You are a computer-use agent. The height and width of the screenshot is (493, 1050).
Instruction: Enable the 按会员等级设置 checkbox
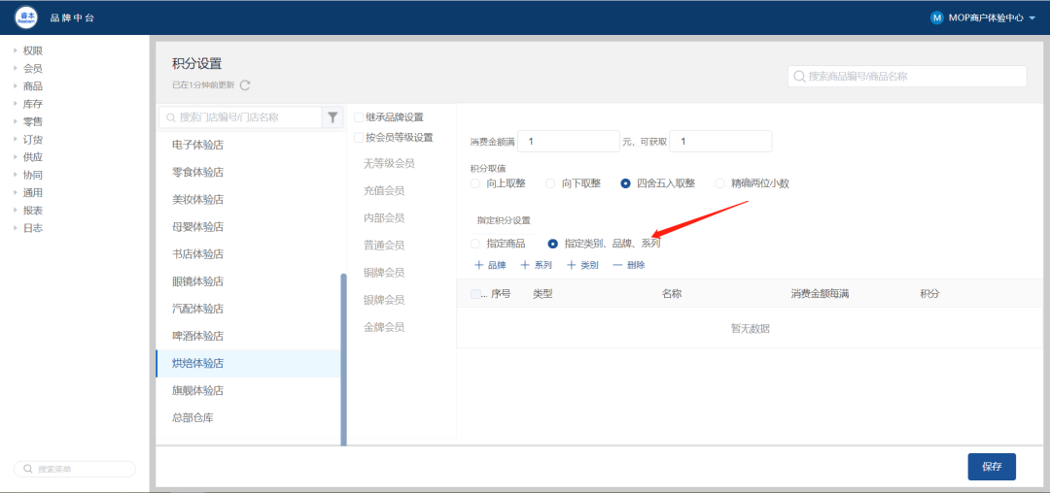click(359, 138)
